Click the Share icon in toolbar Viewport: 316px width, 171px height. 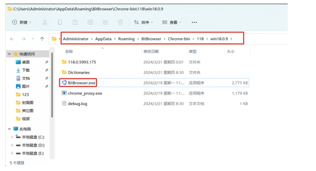[105, 22]
